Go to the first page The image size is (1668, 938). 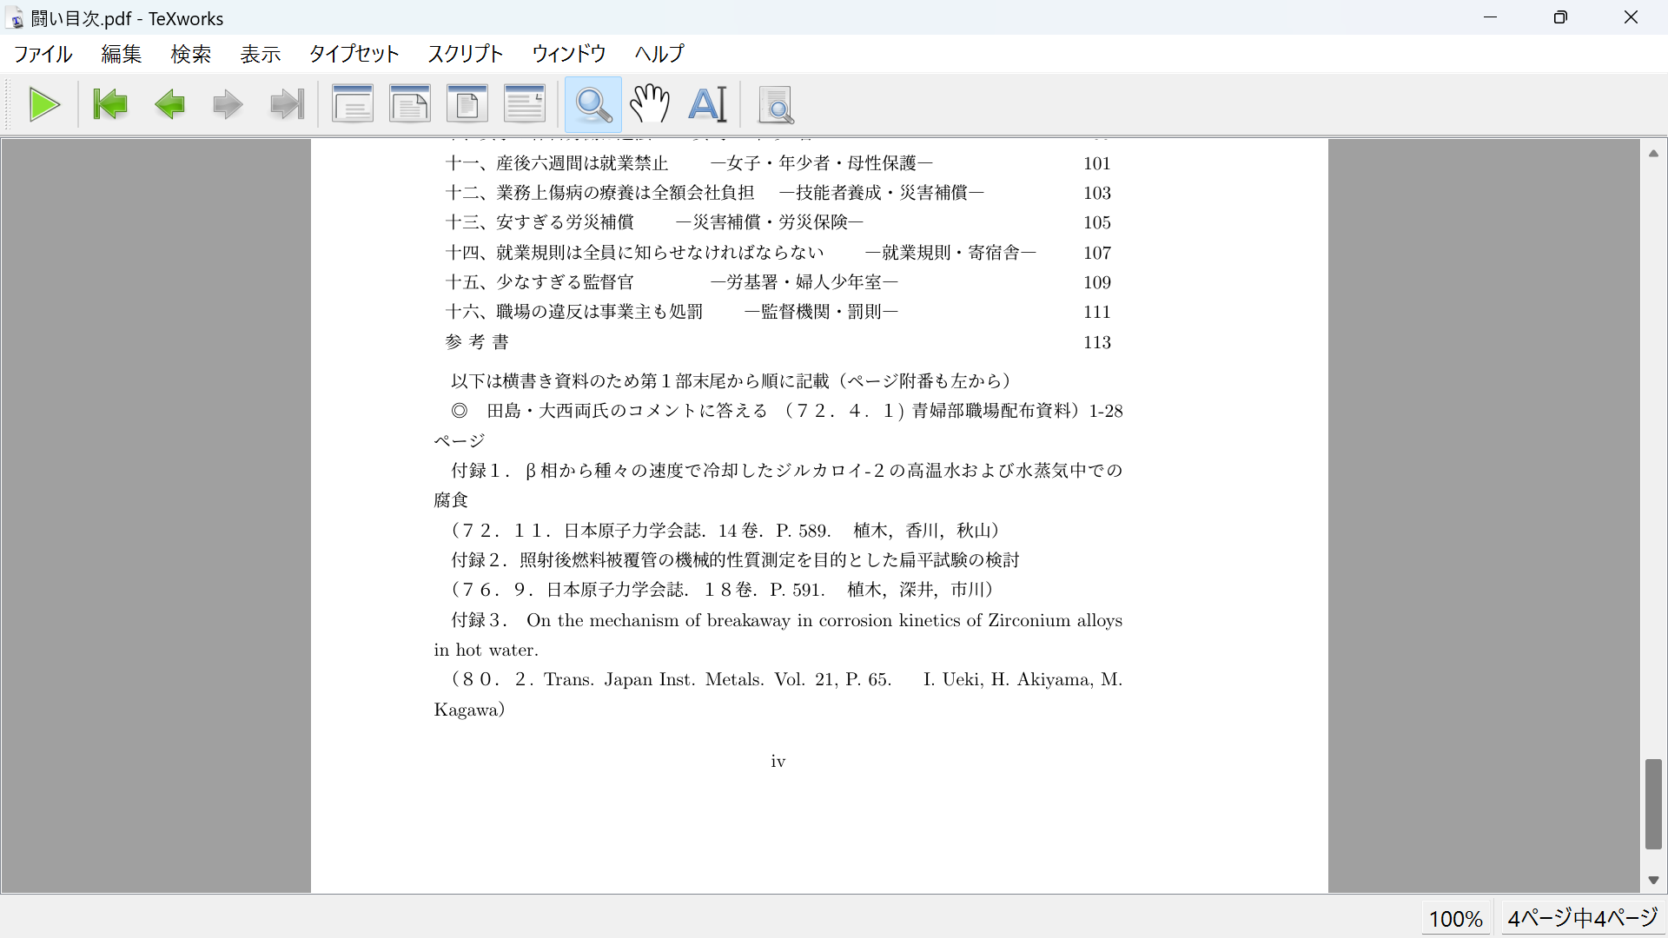click(x=110, y=105)
